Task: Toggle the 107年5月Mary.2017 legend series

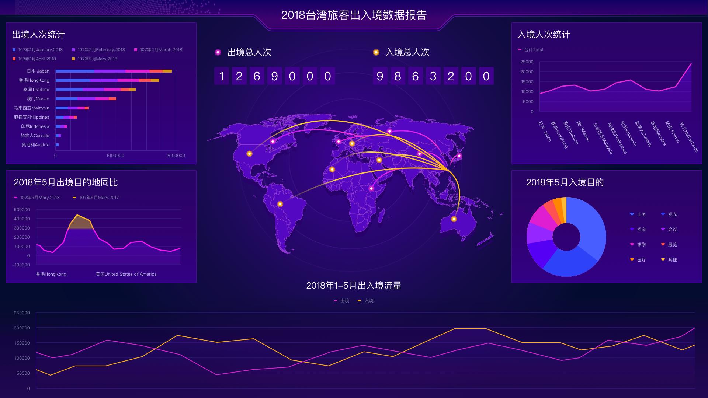Action: coord(75,198)
